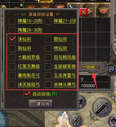The width and height of the screenshot is (116, 127).
Task: Uncheck the 诛仙剑 checkbox
Action: coord(12,39)
